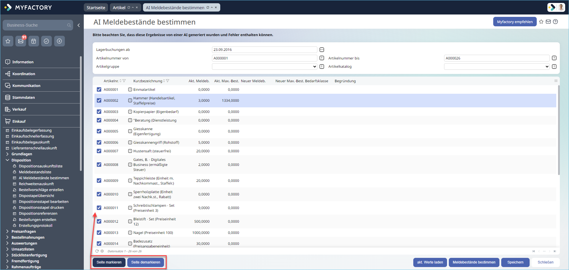Open the Artikelkatalog dropdown
Image resolution: width=569 pixels, height=270 pixels.
pos(496,67)
